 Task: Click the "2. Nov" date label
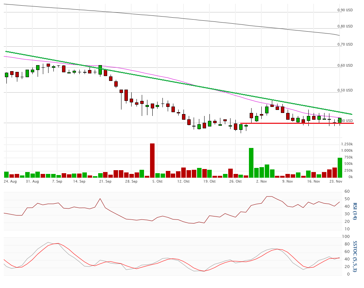pyautogui.click(x=261, y=181)
